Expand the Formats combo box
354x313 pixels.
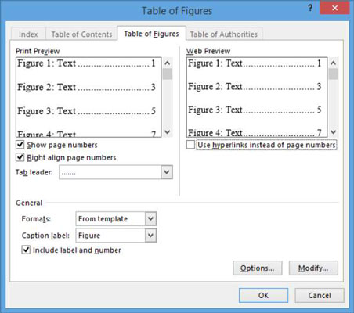click(150, 218)
